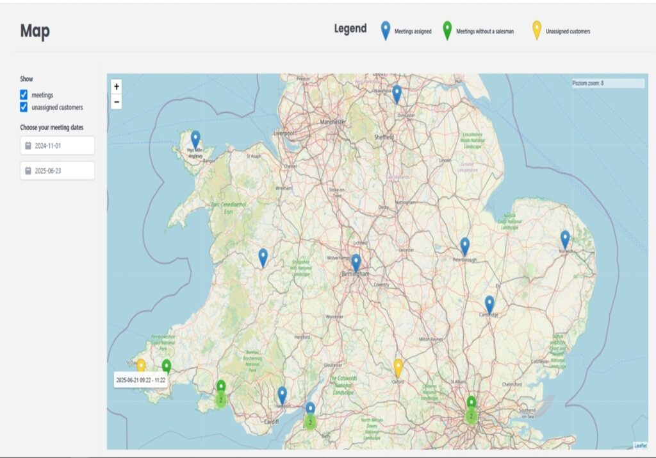Expand the green cluster in southwest Wales
Viewport: 656px width, 458px height.
221,400
